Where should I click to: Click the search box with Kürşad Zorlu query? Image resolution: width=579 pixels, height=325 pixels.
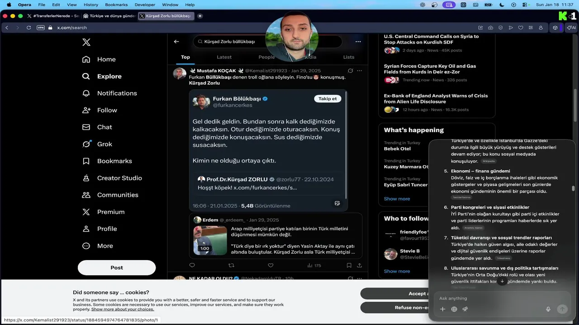pyautogui.click(x=268, y=42)
